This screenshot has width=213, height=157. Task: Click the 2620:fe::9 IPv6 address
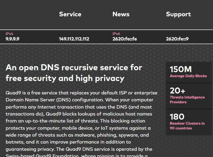pyautogui.click(x=177, y=39)
